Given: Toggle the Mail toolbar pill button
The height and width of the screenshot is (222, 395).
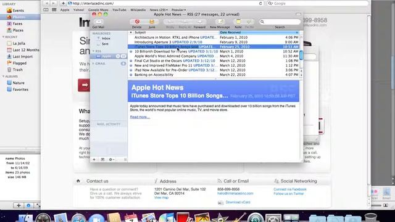Looking at the screenshot, I should (298, 14).
